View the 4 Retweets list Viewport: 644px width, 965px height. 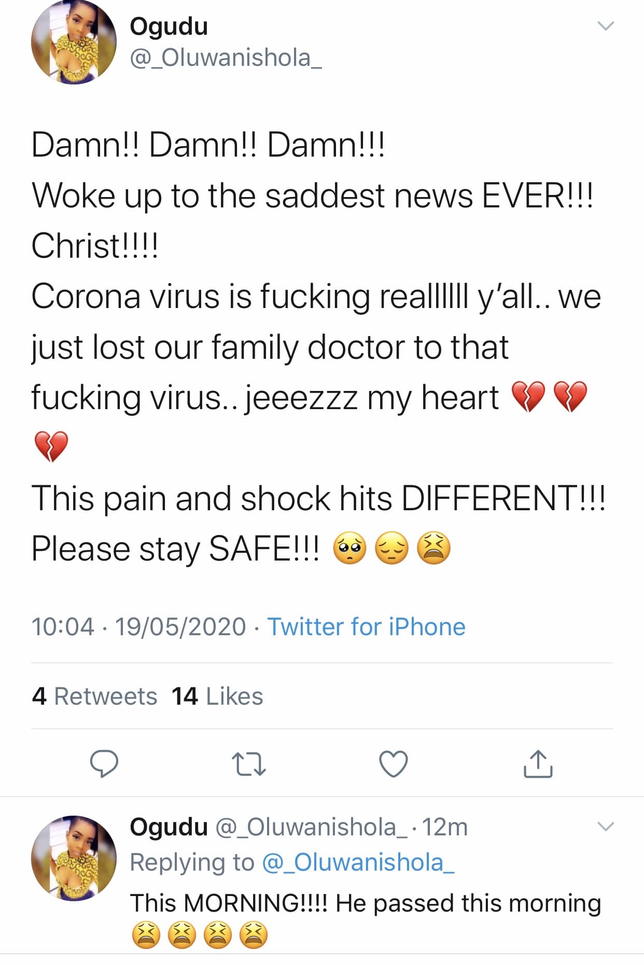click(x=94, y=696)
